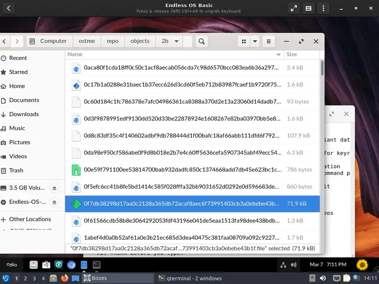
Task: Open the host clipboard tray icon
Action: (x=346, y=278)
